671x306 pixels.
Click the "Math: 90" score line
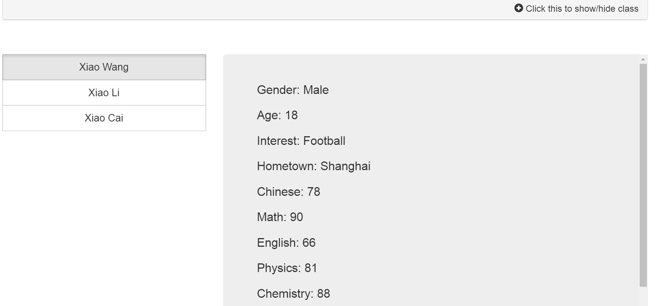pyautogui.click(x=280, y=217)
